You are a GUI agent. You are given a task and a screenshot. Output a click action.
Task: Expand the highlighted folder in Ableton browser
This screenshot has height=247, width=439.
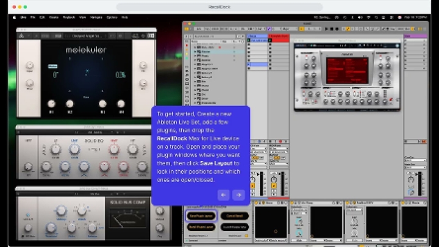[195, 52]
